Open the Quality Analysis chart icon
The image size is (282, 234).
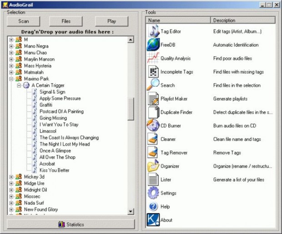153,58
